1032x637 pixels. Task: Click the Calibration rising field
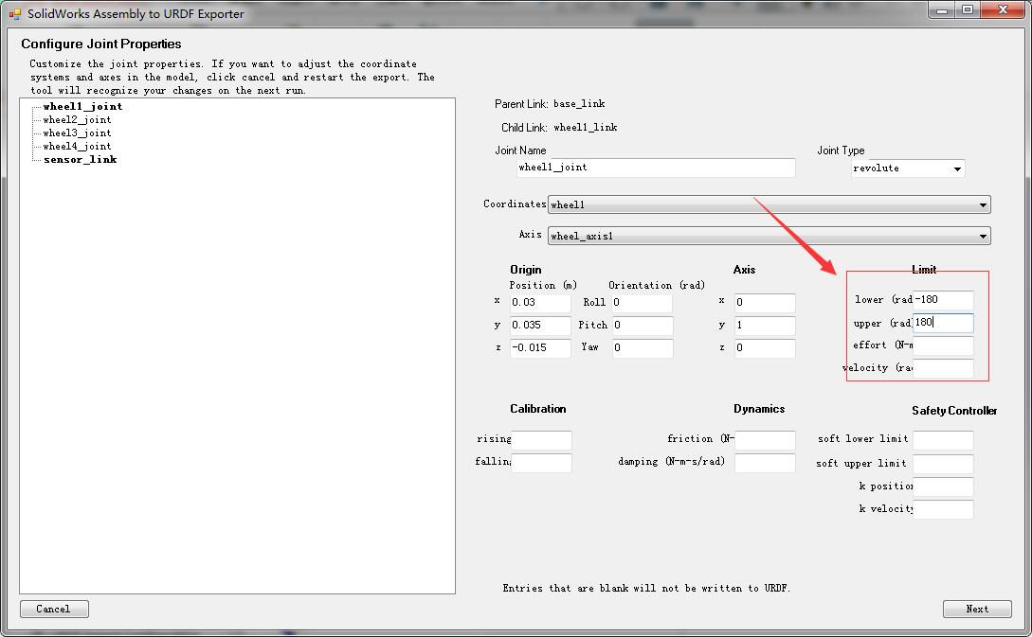tap(541, 440)
